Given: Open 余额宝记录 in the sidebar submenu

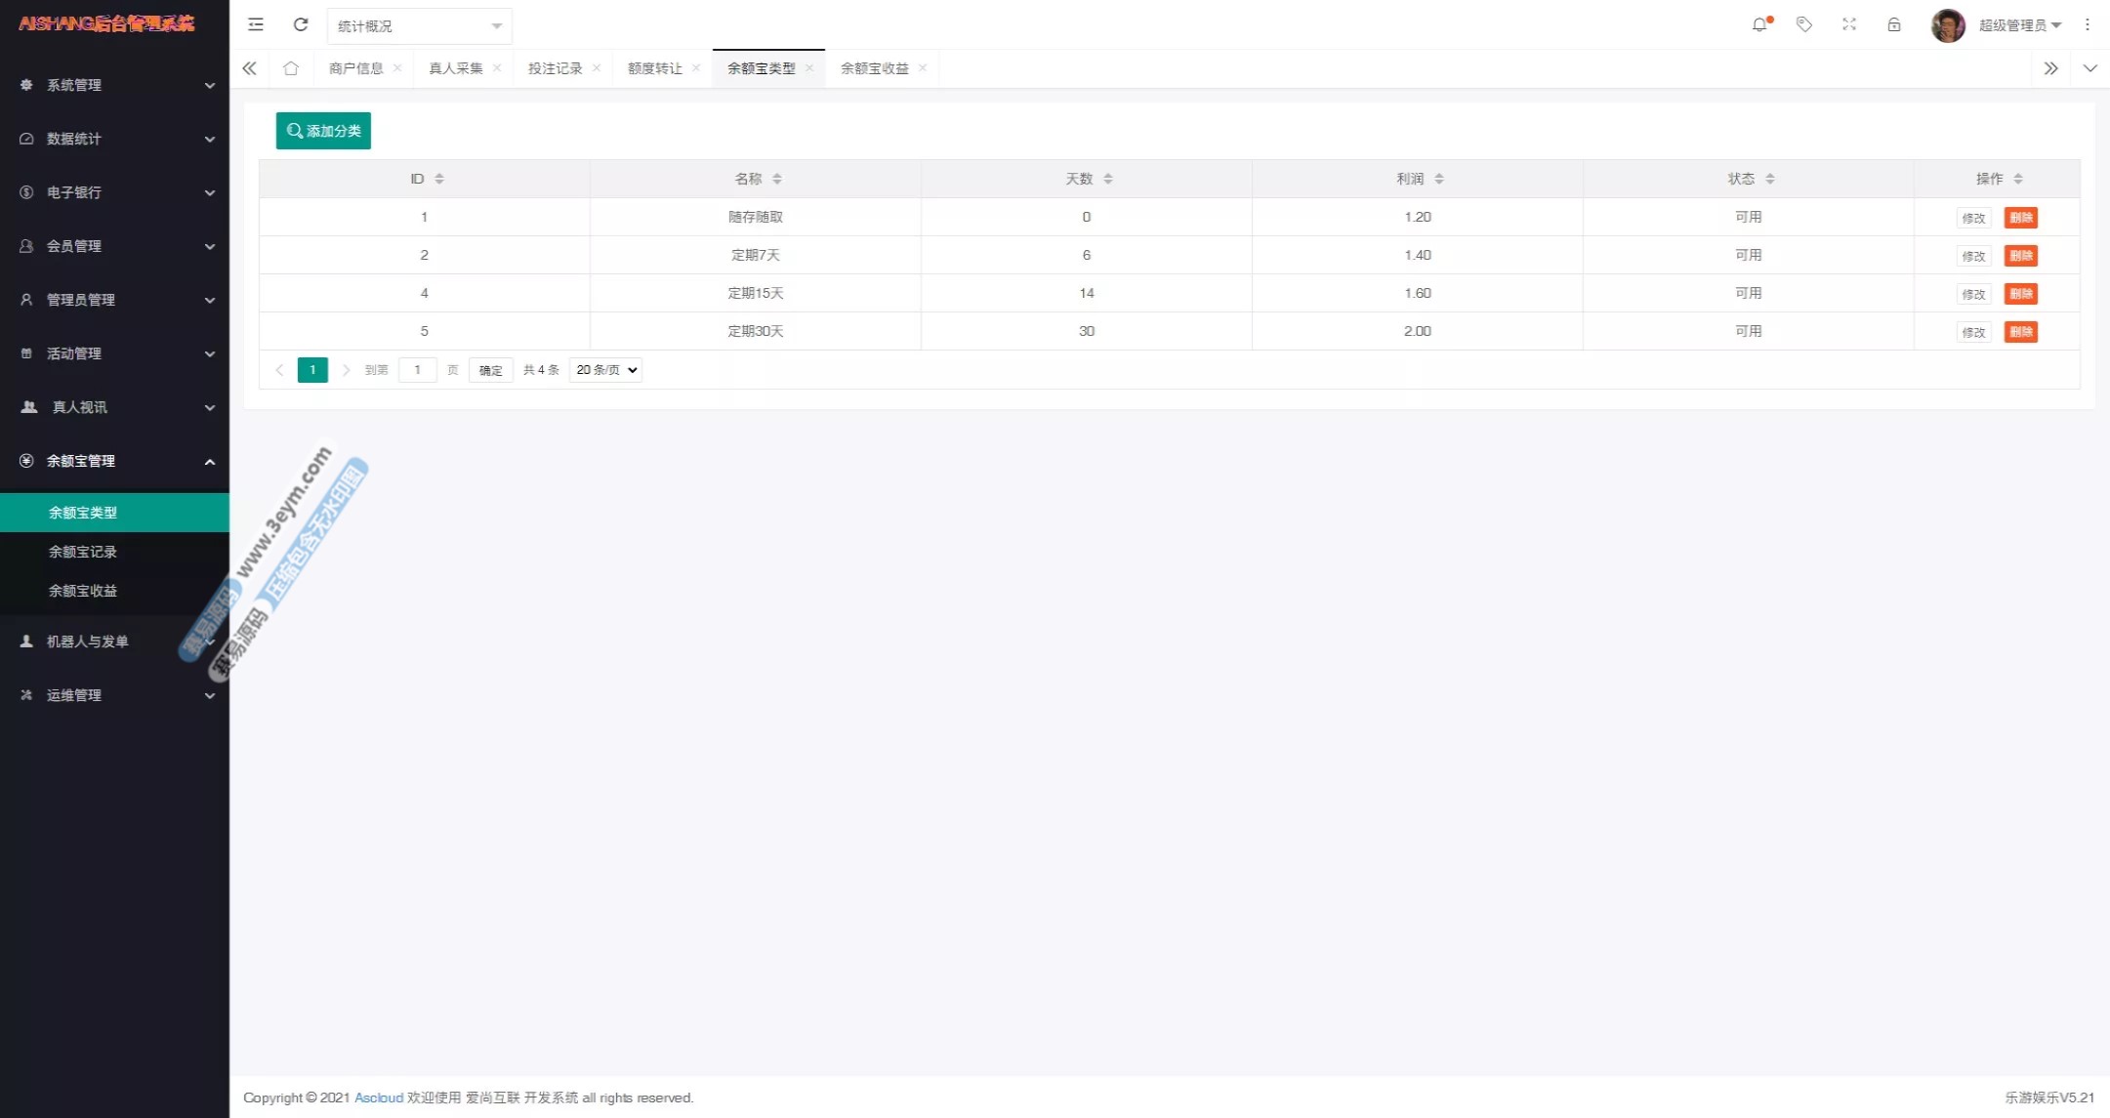Looking at the screenshot, I should point(83,552).
